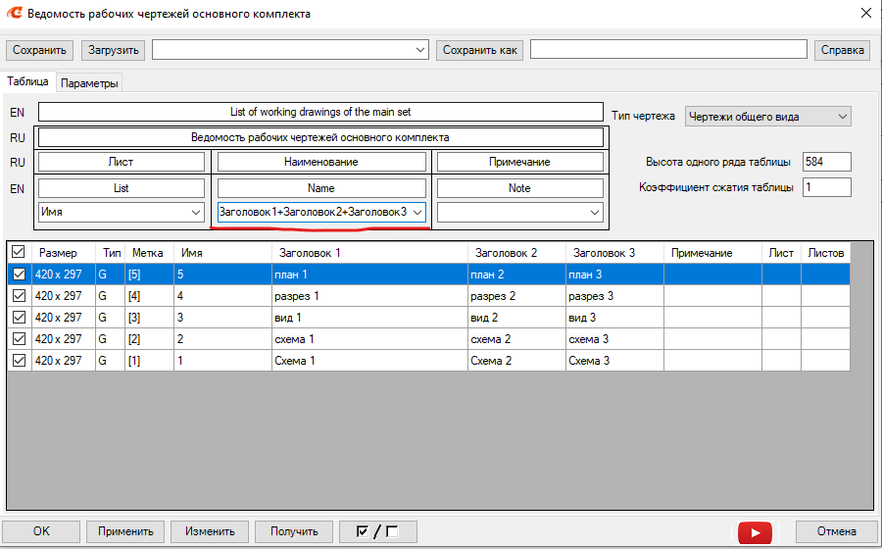Click the 'Получить' button
This screenshot has width=882, height=549.
click(x=294, y=531)
